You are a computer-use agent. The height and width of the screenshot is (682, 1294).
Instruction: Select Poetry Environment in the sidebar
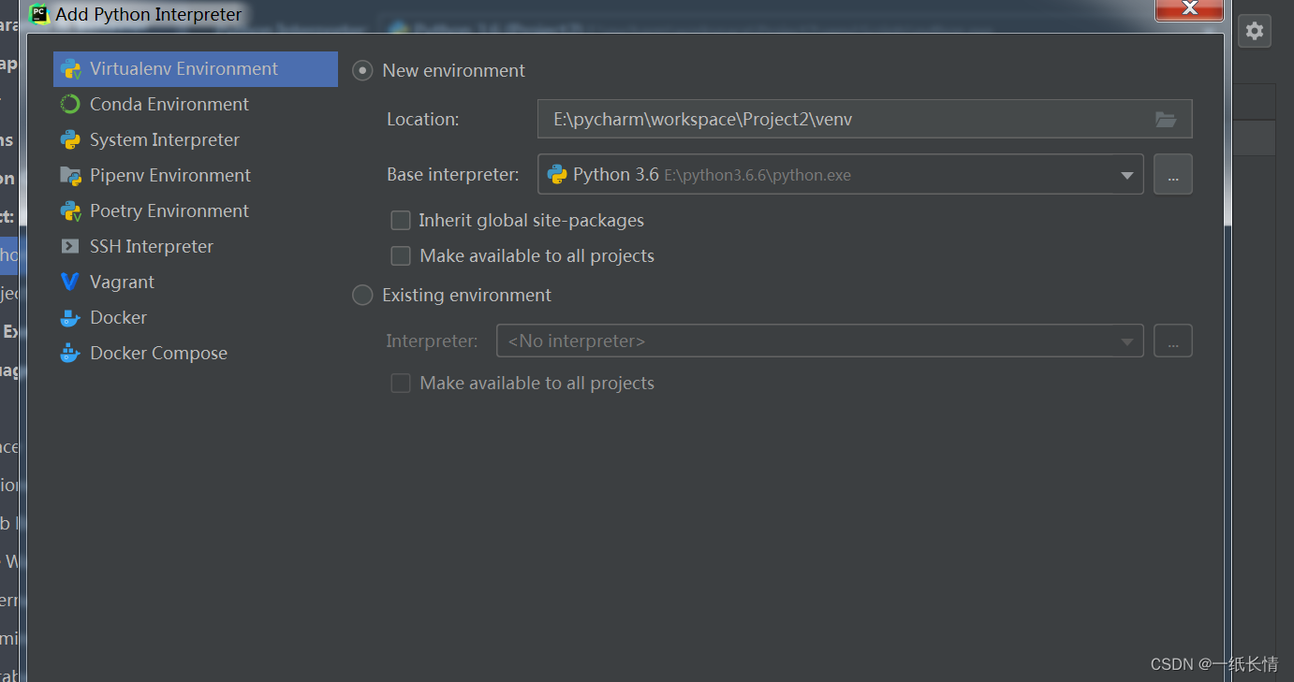[x=196, y=211]
